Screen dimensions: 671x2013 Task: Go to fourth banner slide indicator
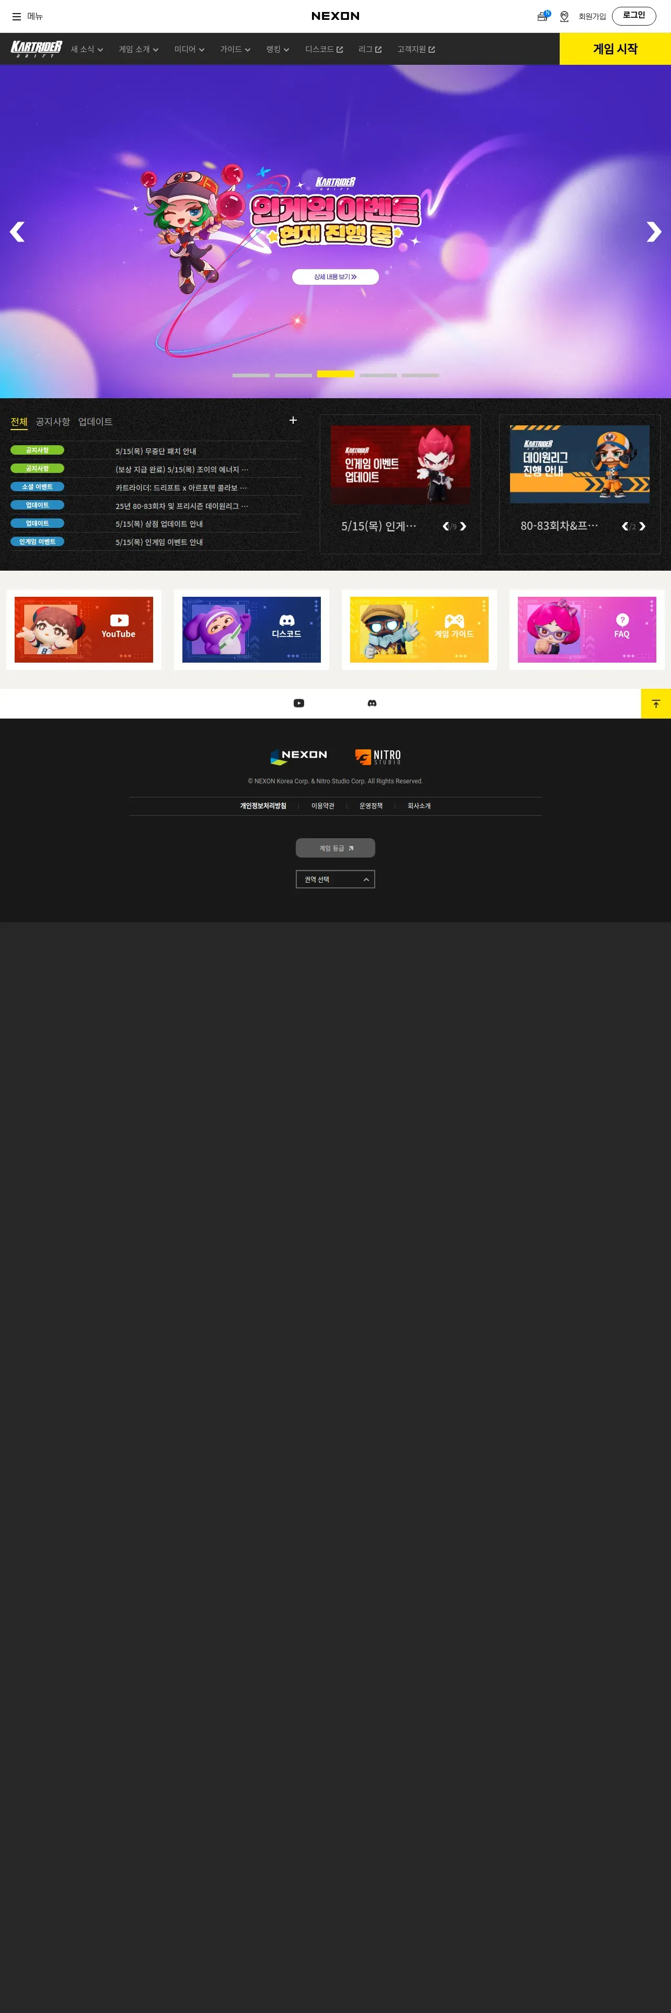tap(378, 375)
